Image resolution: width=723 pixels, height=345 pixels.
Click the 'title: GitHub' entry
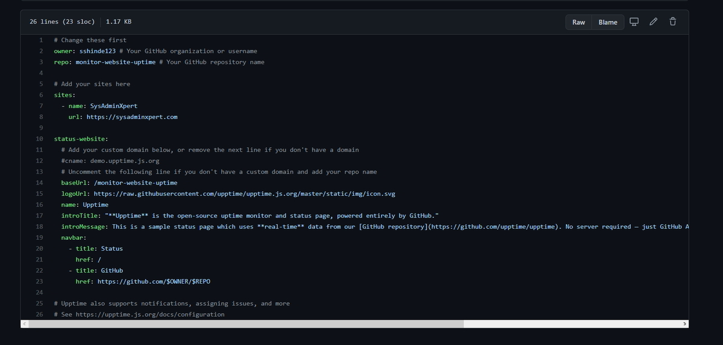[x=96, y=270]
